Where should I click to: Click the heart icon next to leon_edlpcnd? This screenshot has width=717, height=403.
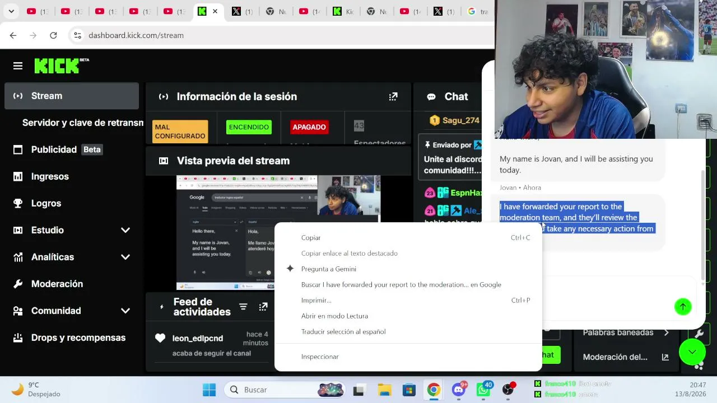coord(160,338)
